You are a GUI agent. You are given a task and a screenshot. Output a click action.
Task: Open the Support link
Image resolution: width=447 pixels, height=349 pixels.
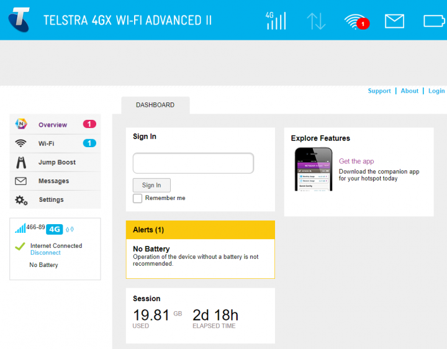379,91
